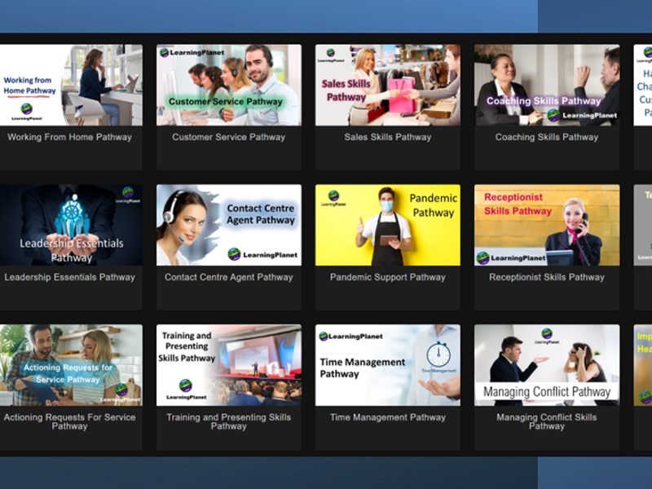The height and width of the screenshot is (489, 652).
Task: Open the Training and Presenting Skills thumbnail
Action: (x=228, y=365)
